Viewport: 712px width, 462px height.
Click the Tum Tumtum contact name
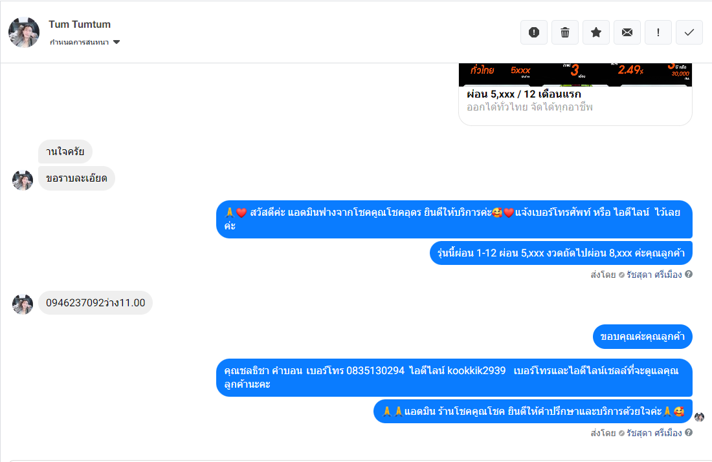[80, 25]
